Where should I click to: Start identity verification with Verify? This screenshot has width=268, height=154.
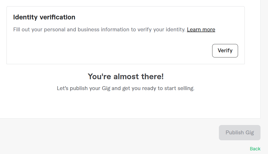coord(225,51)
